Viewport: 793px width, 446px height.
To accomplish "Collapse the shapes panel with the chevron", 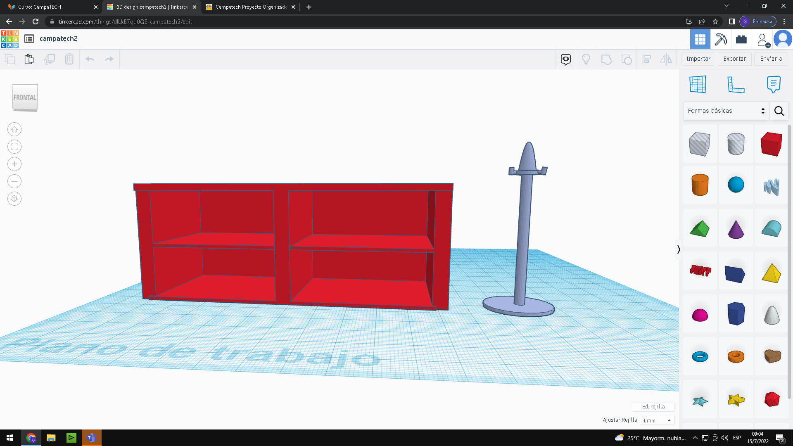I will pos(678,249).
